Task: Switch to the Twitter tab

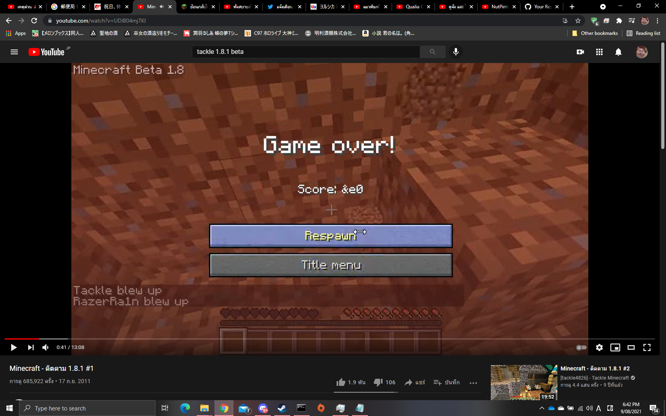Action: click(x=284, y=7)
